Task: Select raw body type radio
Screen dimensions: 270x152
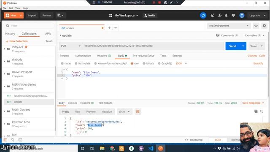Action: pyautogui.click(x=132, y=63)
